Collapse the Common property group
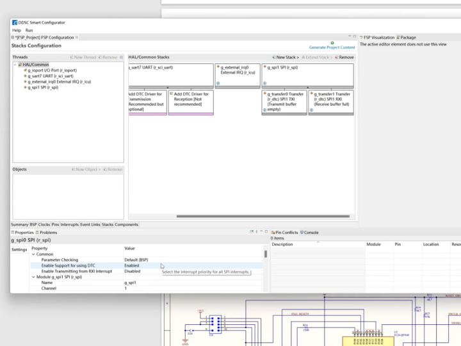461x346 pixels. pos(33,254)
